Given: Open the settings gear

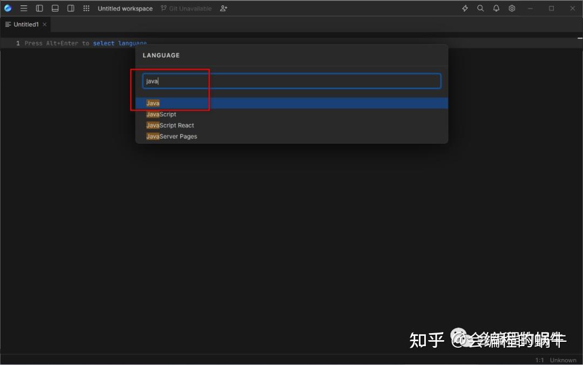Looking at the screenshot, I should pos(512,8).
